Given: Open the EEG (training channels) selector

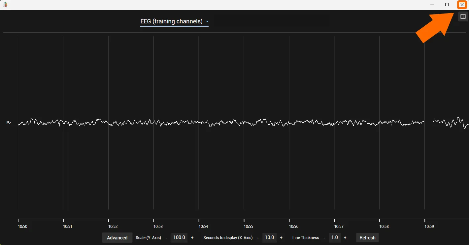Looking at the screenshot, I should (x=174, y=21).
